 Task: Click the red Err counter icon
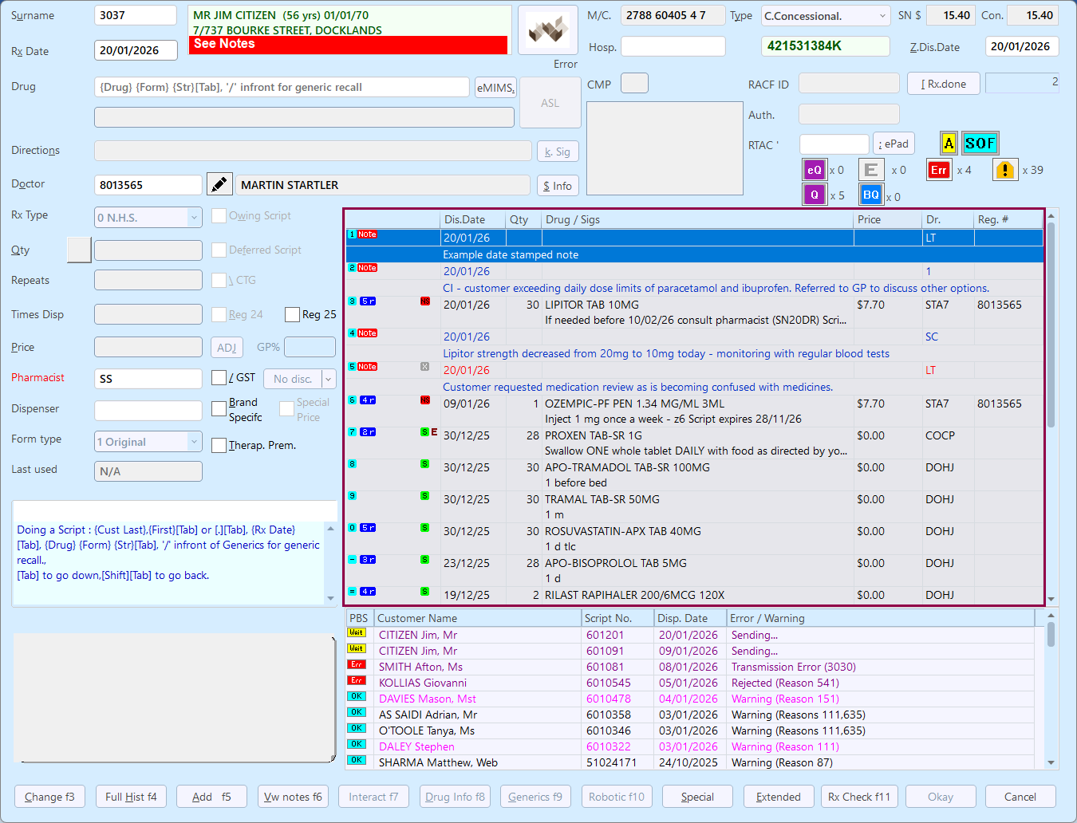[x=939, y=170]
